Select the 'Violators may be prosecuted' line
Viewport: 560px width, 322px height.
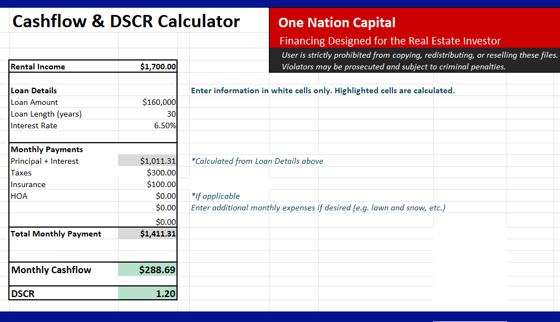(x=394, y=67)
